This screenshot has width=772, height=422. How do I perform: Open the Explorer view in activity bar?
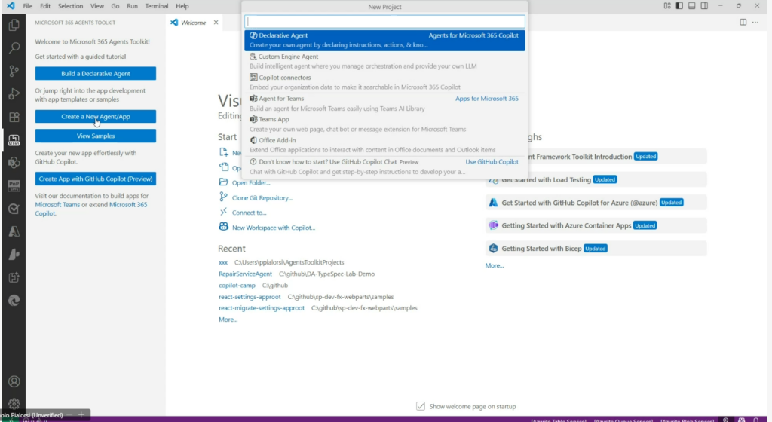coord(14,25)
